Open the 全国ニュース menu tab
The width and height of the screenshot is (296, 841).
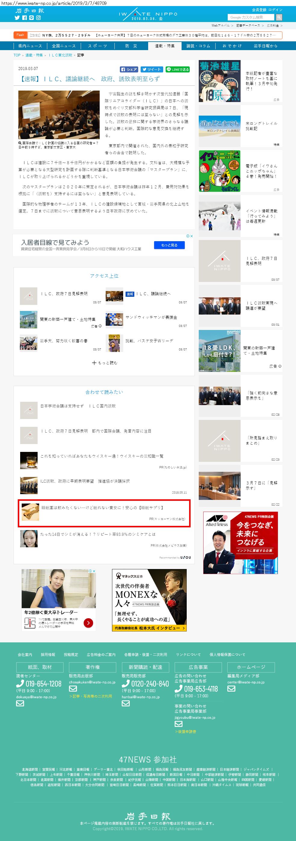[x=64, y=46]
